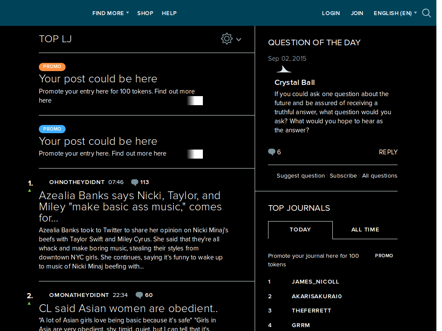Click the Question of the Day comment bubble

coord(272,152)
